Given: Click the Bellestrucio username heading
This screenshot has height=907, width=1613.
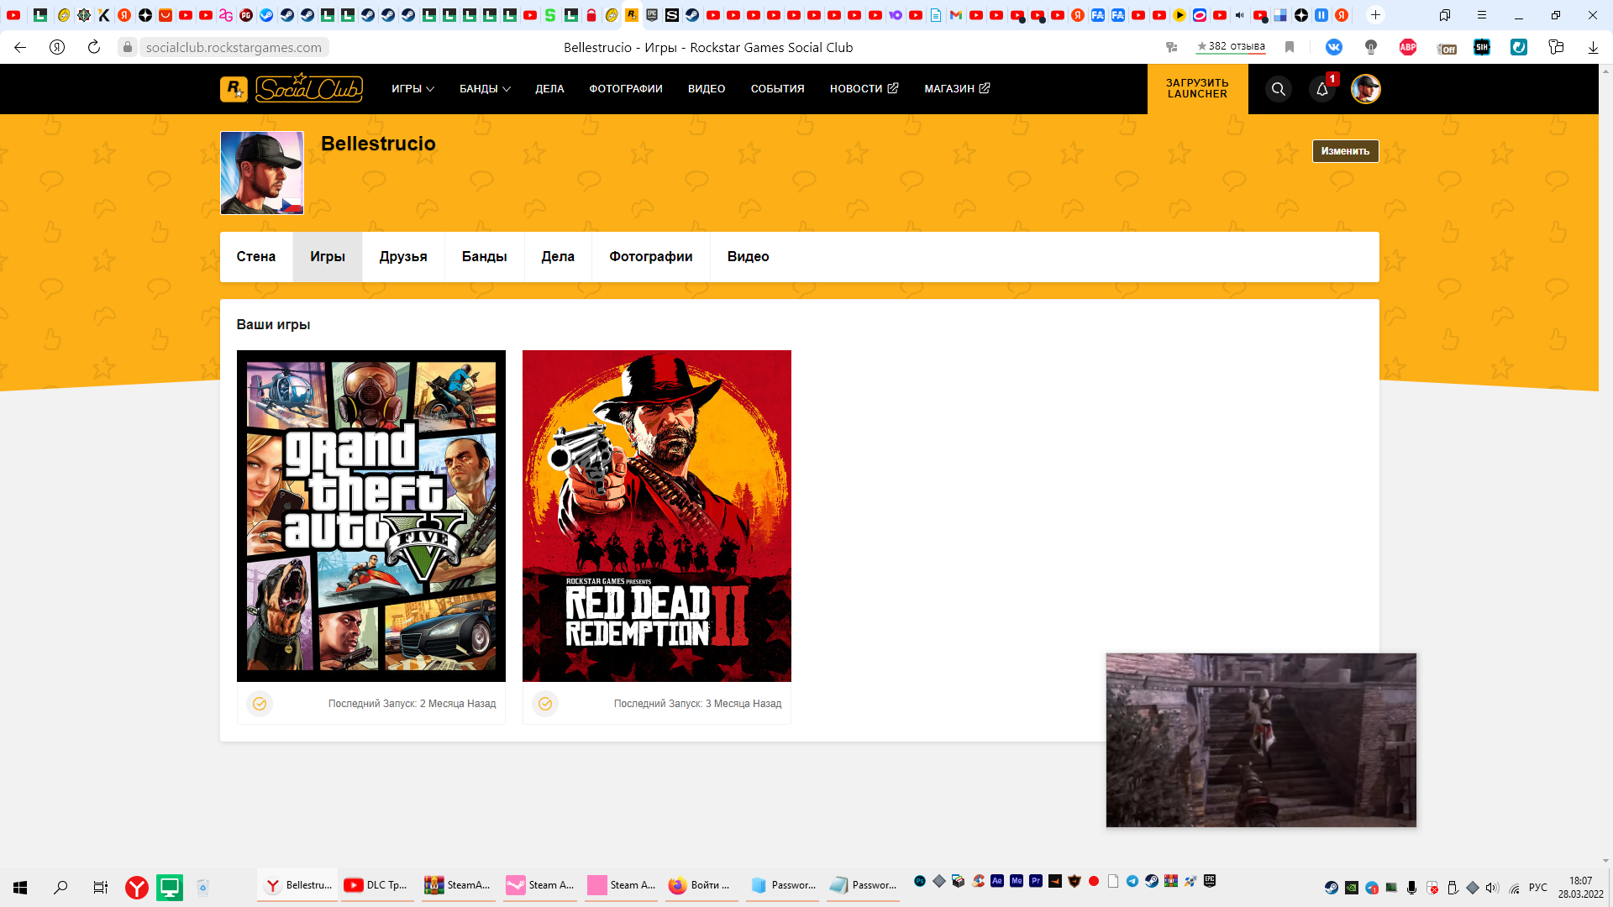Looking at the screenshot, I should (378, 144).
